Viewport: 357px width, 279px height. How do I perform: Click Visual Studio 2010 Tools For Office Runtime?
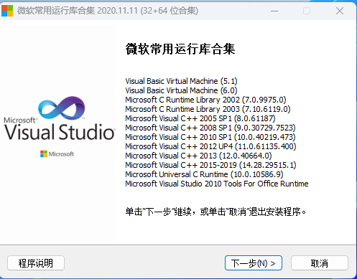point(217,184)
